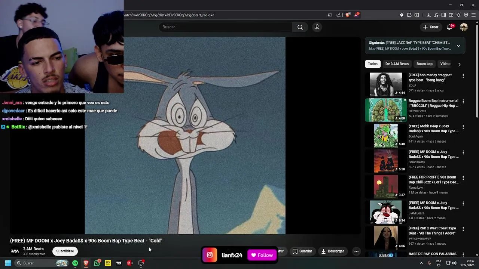Click the YouTube search magnifier button
Screen dimensions: 479x269
tap(300, 27)
